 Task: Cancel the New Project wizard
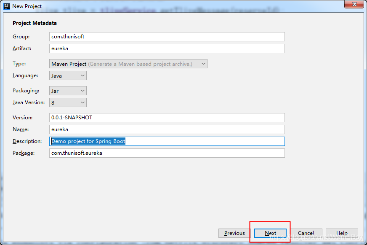(306, 233)
